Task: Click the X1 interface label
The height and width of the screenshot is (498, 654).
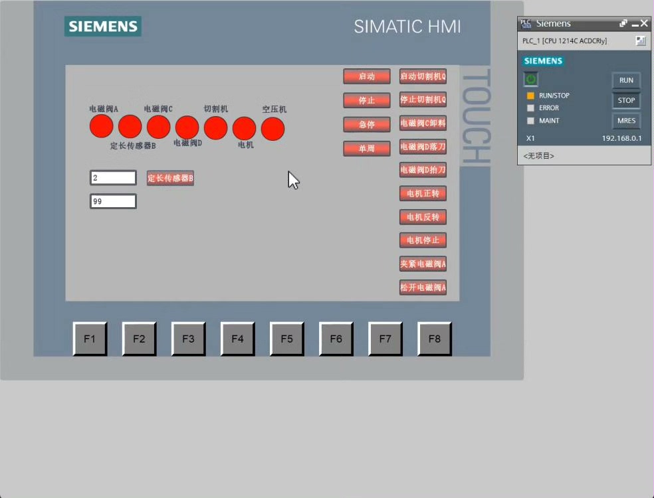Action: pyautogui.click(x=530, y=138)
